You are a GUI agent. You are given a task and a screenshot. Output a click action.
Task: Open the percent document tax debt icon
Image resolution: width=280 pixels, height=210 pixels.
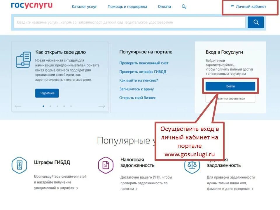coord(106,165)
